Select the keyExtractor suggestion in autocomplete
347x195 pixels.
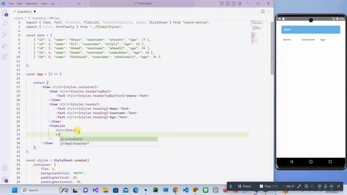[x=108, y=144]
